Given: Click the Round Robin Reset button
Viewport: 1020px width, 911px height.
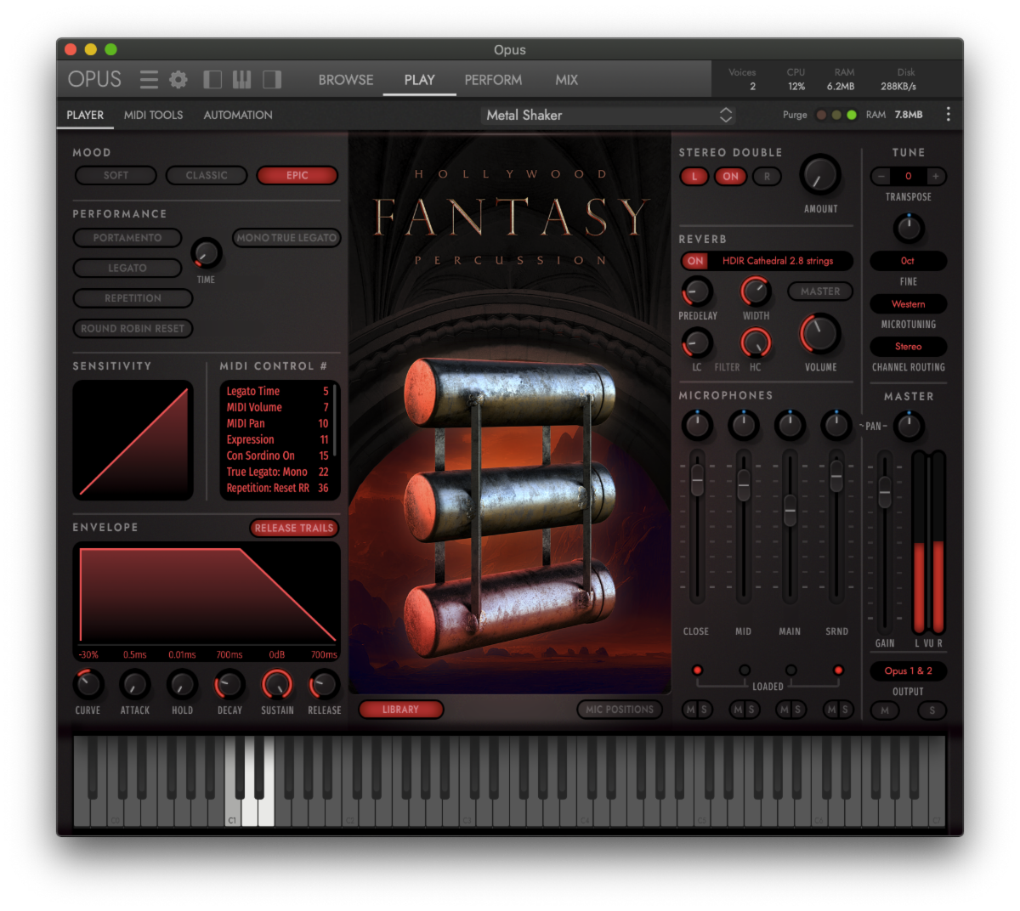Looking at the screenshot, I should [x=133, y=328].
